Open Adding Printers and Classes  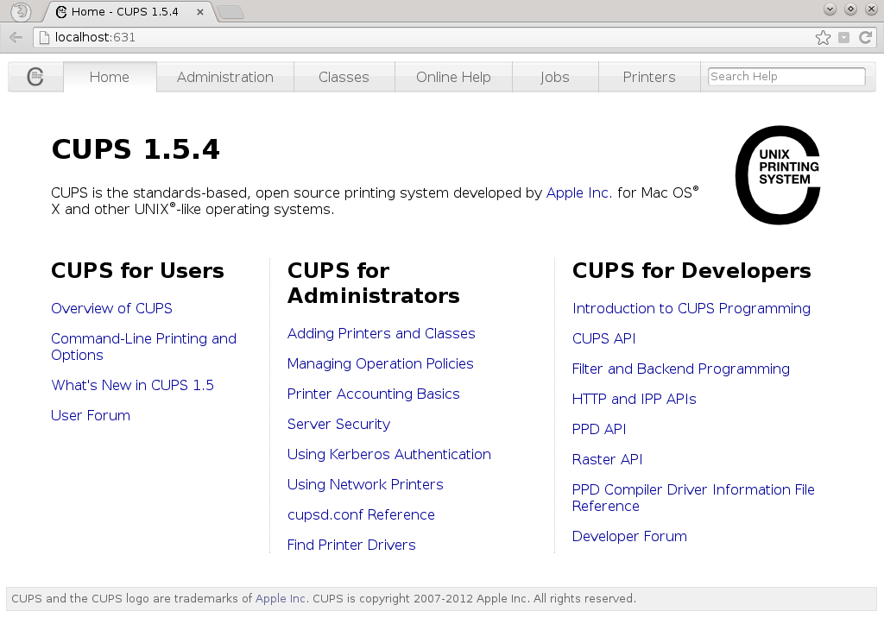click(x=381, y=333)
